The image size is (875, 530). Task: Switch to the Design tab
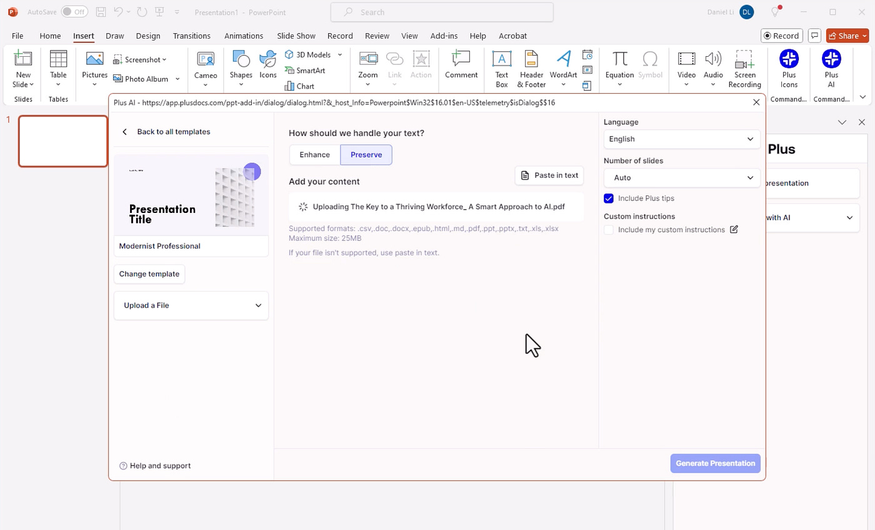tap(148, 36)
